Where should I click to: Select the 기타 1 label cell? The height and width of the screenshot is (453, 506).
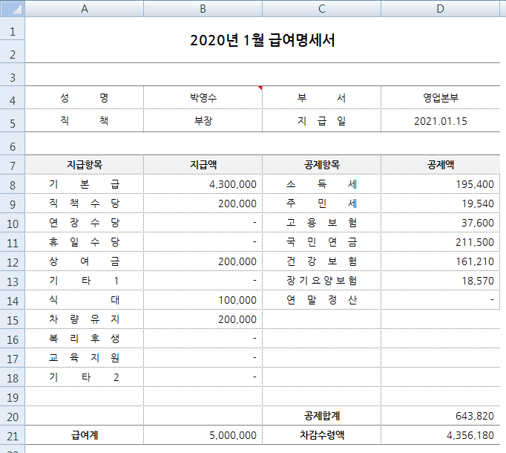(85, 281)
